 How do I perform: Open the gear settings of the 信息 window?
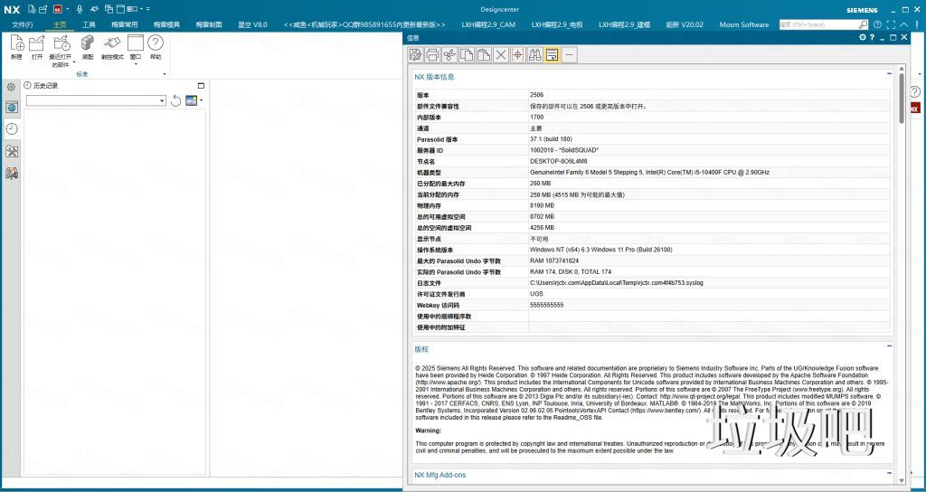click(862, 37)
